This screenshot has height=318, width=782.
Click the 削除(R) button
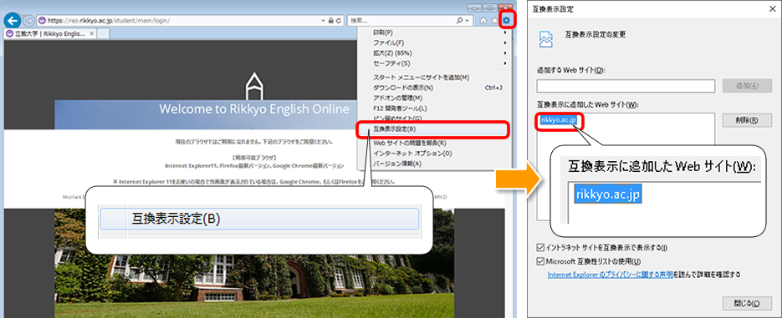747,120
